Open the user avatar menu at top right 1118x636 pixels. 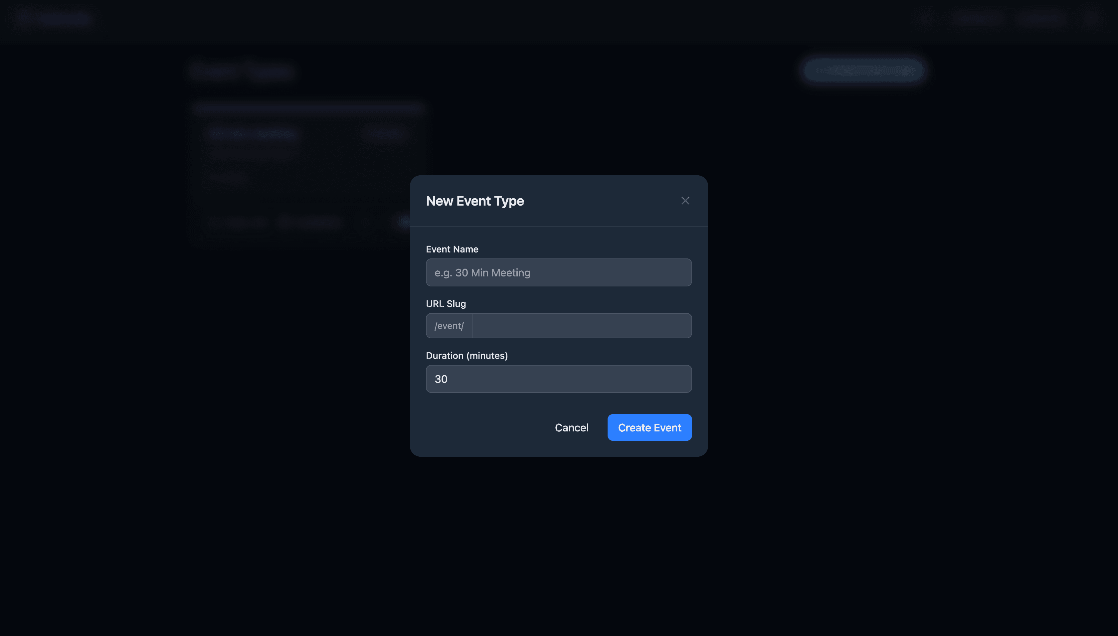[x=1091, y=18]
